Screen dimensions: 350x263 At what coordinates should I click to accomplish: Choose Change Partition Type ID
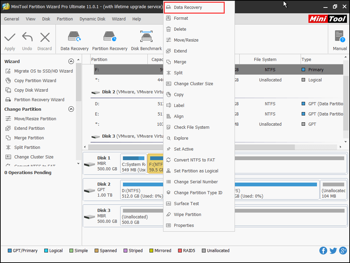(x=199, y=193)
